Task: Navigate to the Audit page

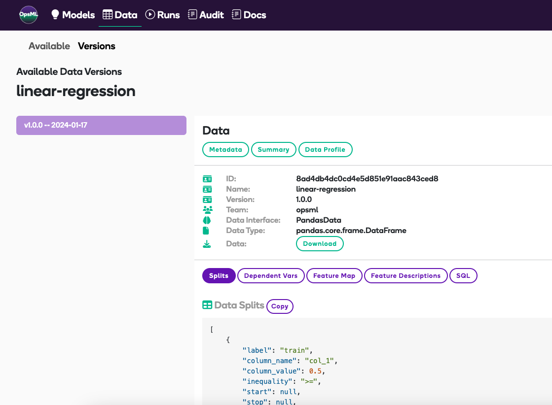Action: click(206, 15)
